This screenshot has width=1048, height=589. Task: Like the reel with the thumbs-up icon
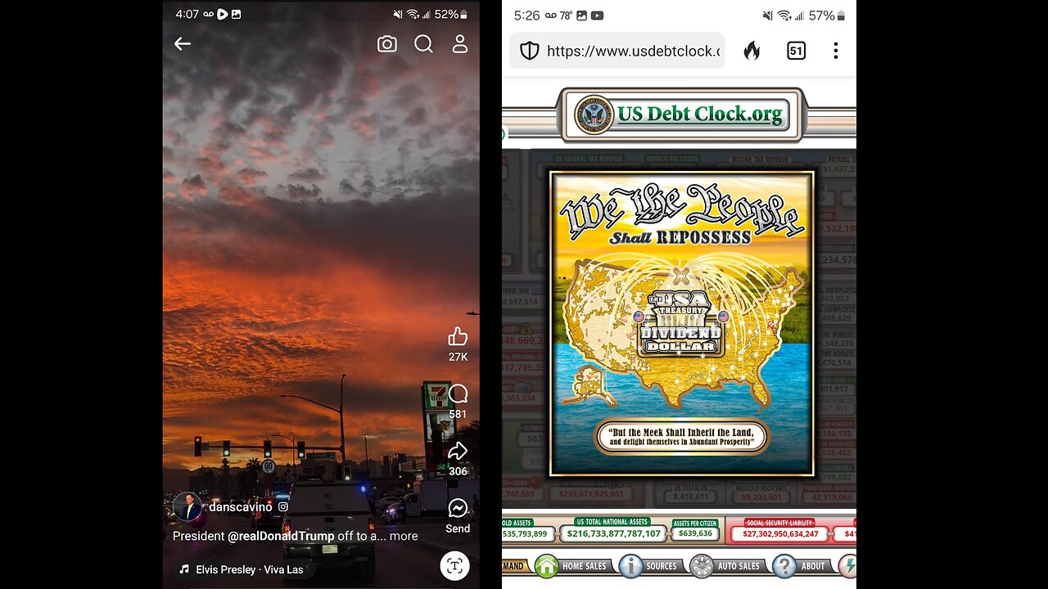coord(458,336)
